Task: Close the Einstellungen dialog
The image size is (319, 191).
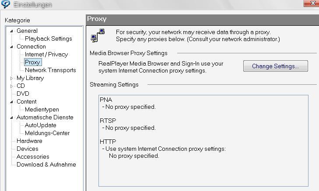Action: pos(312,3)
